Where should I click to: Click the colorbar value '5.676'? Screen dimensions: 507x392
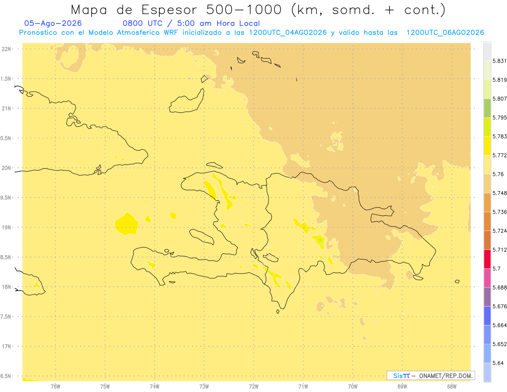click(500, 306)
